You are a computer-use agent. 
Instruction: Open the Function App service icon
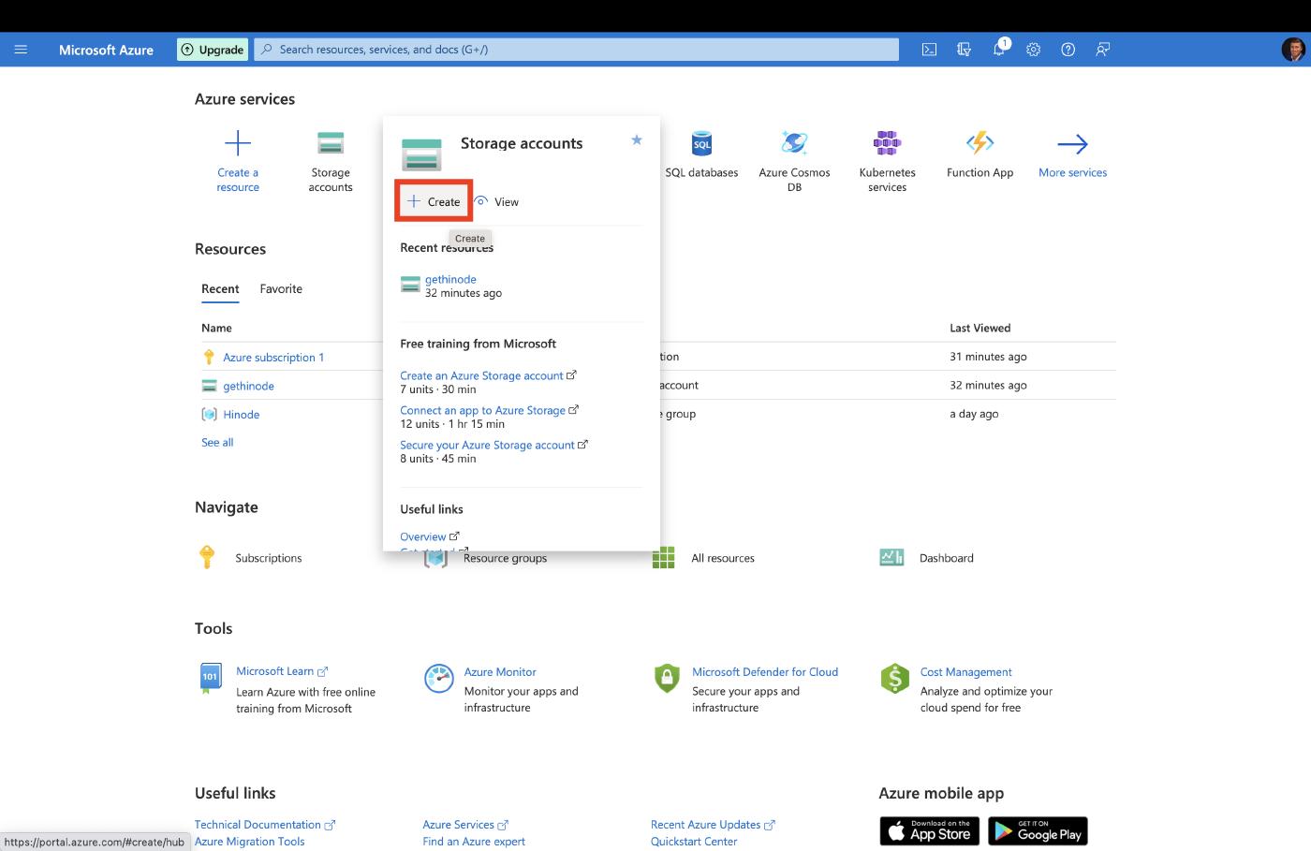(980, 143)
